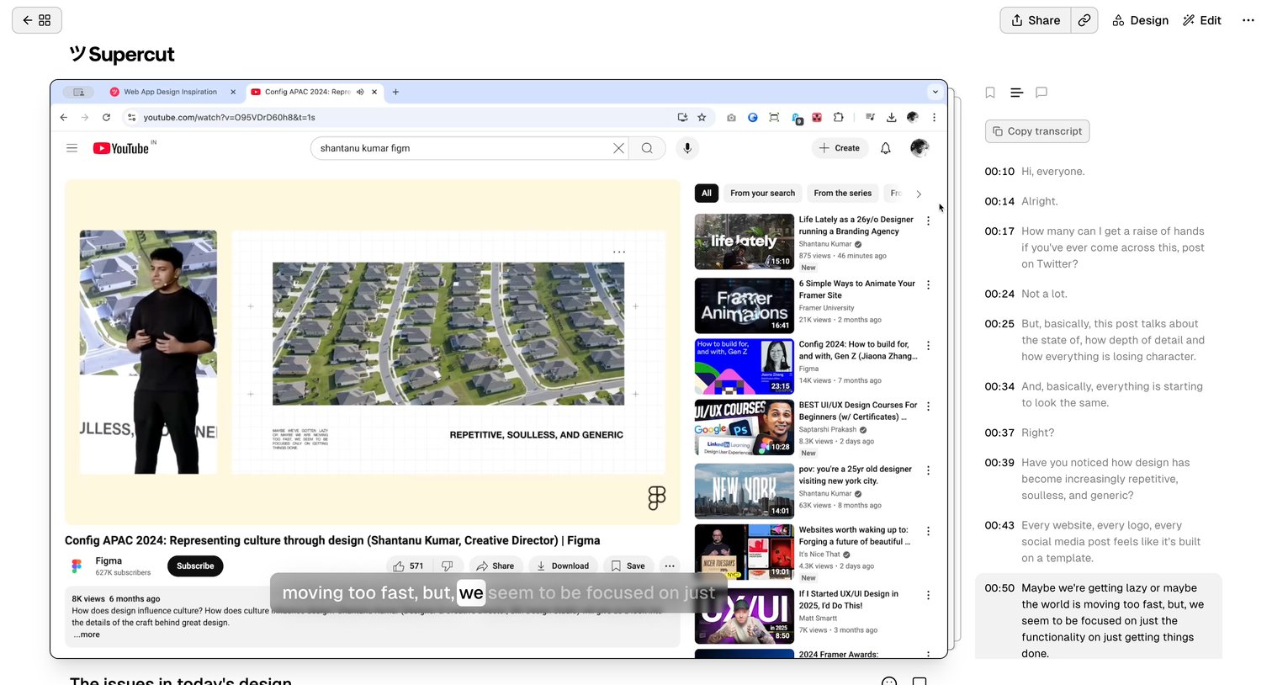Viewport: 1272px width, 685px height.
Task: Copy transcript to clipboard
Action: pos(1037,131)
